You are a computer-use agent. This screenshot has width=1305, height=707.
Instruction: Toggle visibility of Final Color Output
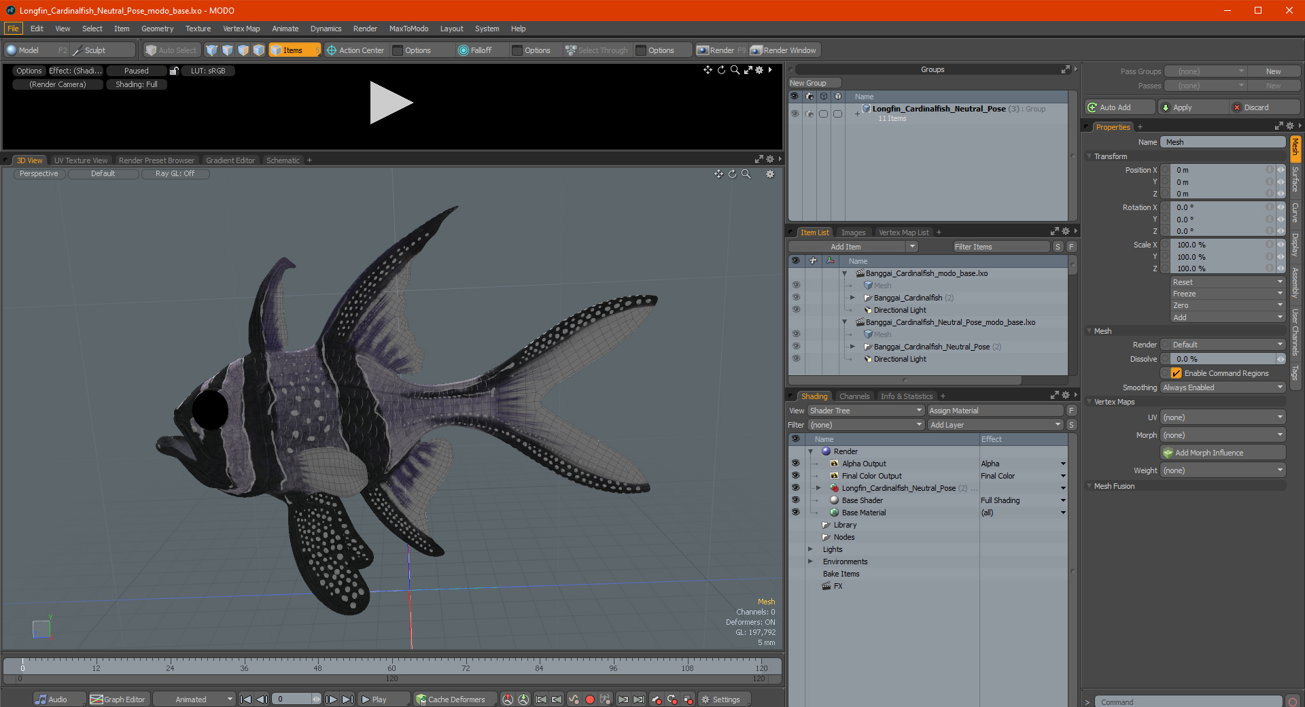pos(795,476)
